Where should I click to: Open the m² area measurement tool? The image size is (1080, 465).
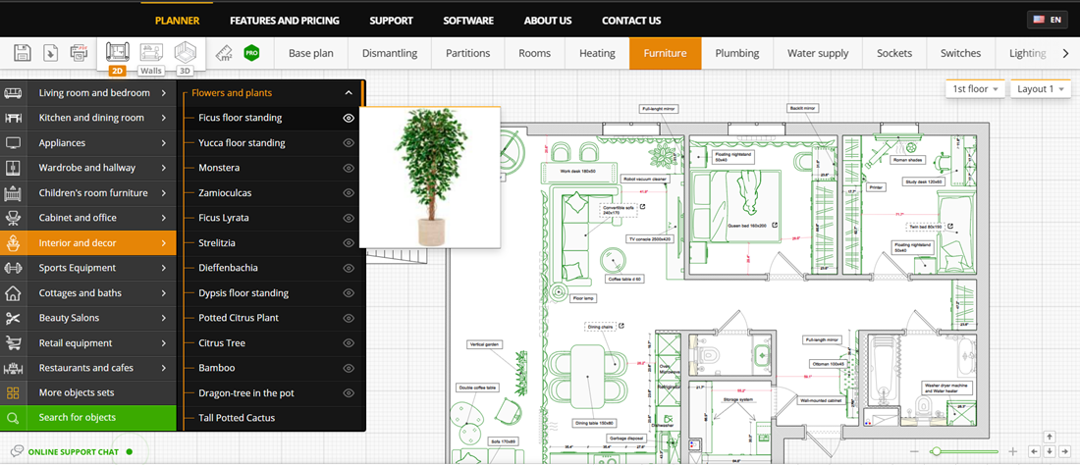tap(225, 53)
